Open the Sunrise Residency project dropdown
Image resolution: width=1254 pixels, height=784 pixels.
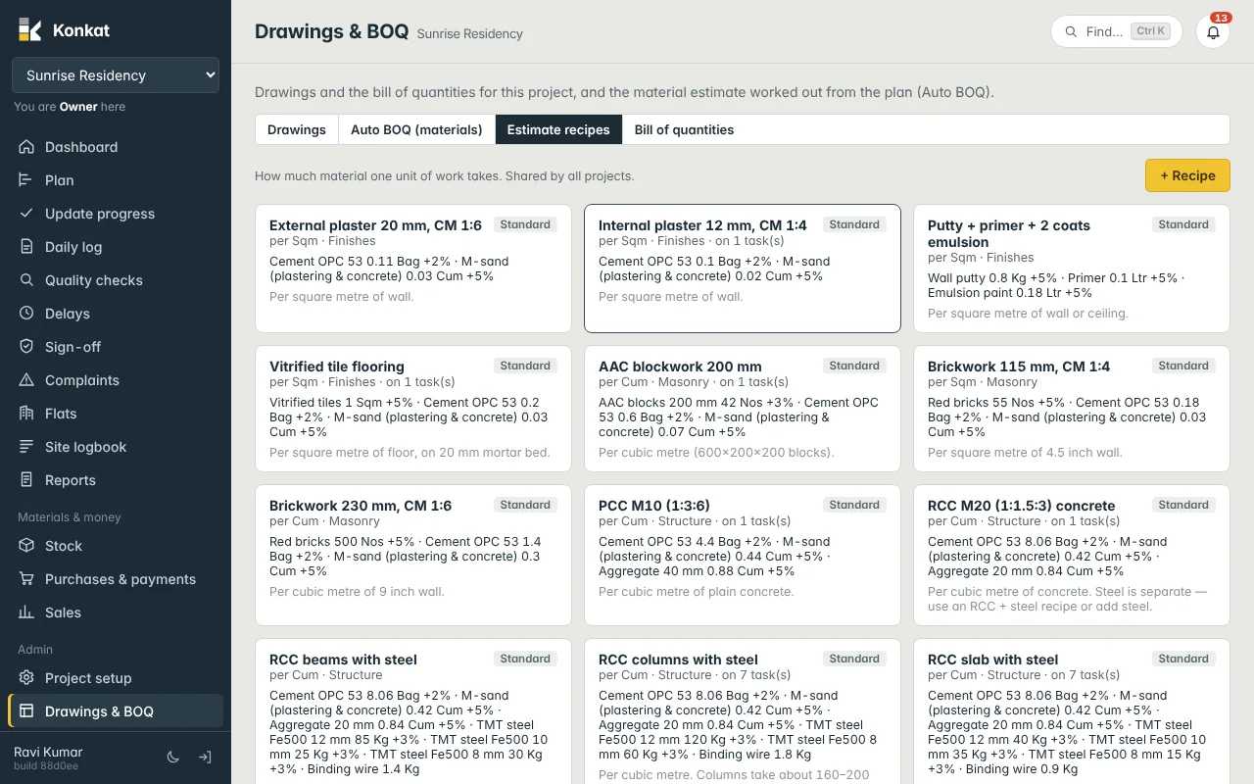click(116, 75)
